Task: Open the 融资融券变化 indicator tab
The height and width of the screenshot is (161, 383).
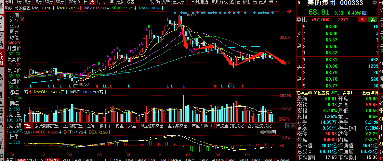Action: tap(260, 126)
